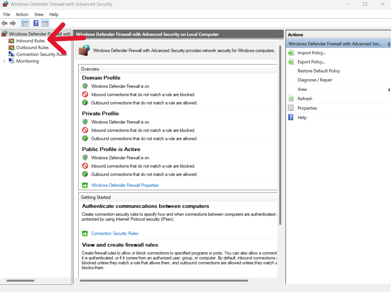Maximize the firewall window
The image size is (391, 292).
(365, 4)
